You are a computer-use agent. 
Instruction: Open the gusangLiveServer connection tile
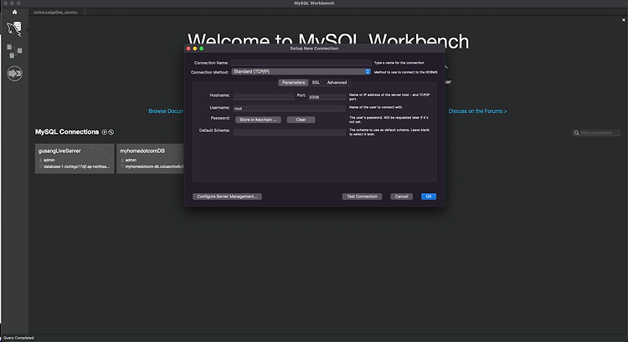click(75, 158)
